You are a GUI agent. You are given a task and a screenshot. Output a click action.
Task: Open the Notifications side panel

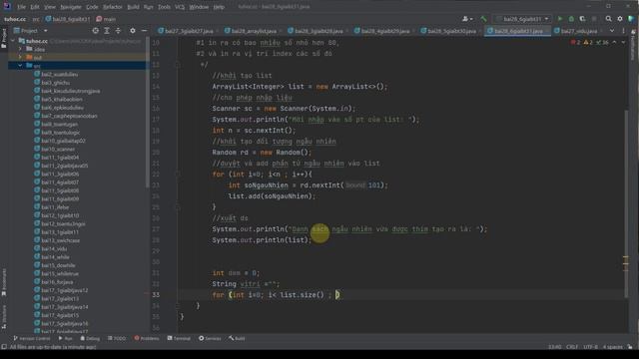click(634, 45)
